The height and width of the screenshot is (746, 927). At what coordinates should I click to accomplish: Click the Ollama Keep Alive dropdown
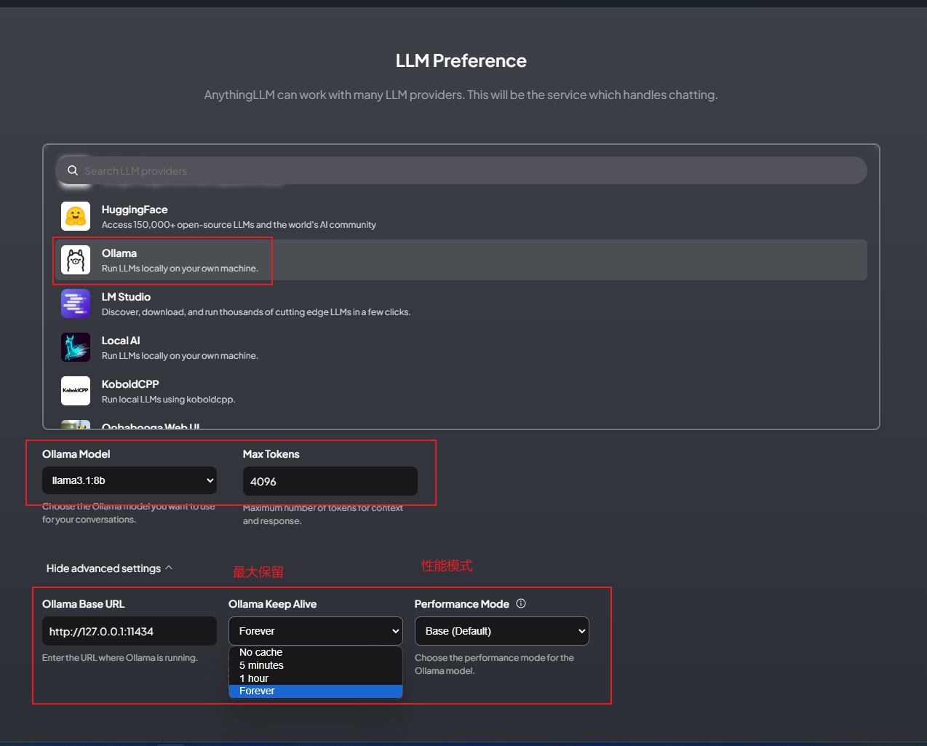316,631
